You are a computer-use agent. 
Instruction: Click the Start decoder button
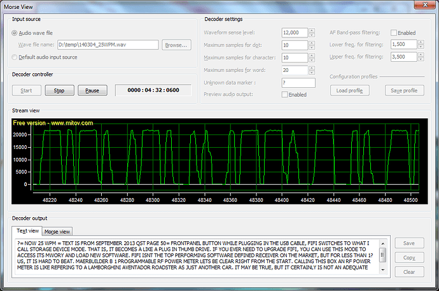26,90
